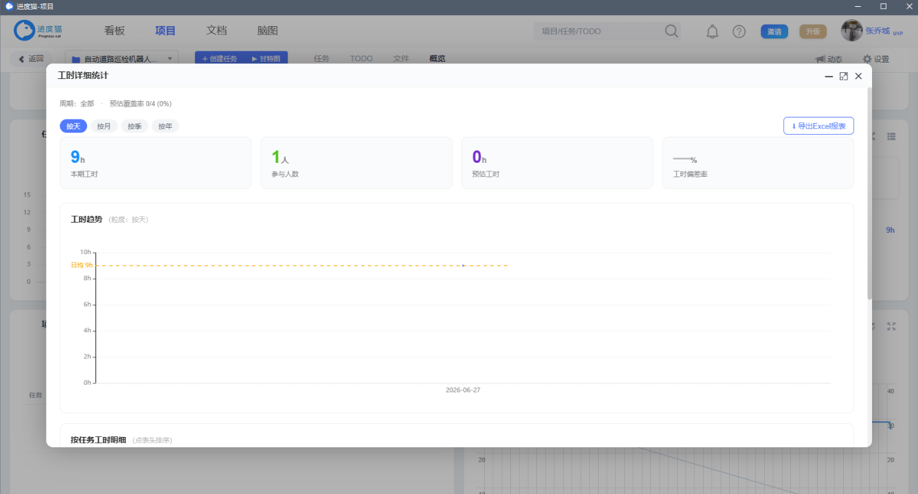The height and width of the screenshot is (494, 918).
Task: Click the 预估工时 card
Action: pos(557,163)
